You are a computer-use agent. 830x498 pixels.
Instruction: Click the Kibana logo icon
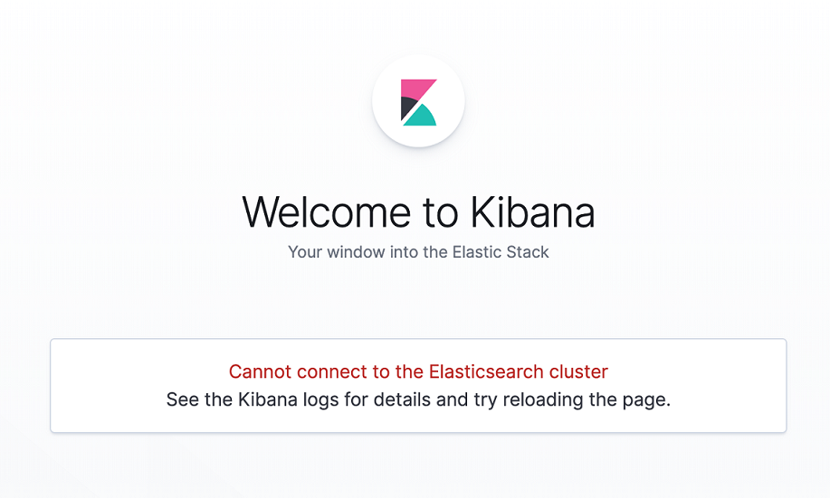[x=418, y=102]
